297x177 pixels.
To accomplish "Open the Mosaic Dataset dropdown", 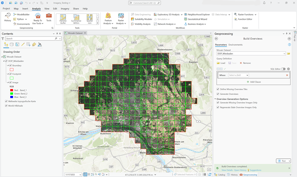I will click(284, 54).
